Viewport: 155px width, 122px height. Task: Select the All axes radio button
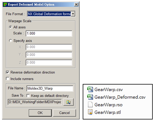(10, 27)
